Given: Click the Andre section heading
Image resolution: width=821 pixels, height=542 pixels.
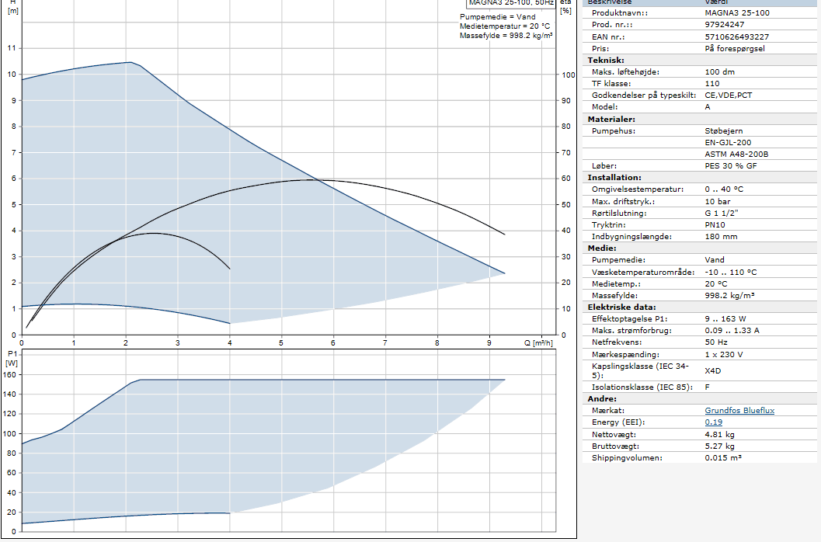Looking at the screenshot, I should 602,399.
